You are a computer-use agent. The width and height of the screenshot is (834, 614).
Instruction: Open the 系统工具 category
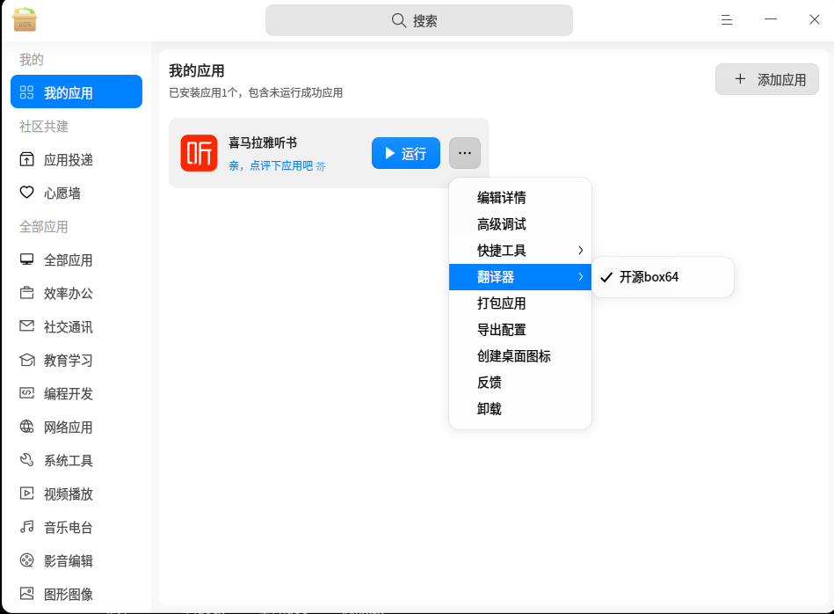(76, 460)
